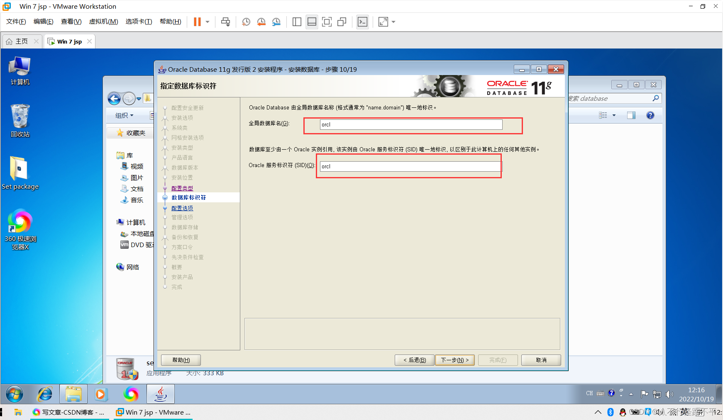Open the VMware console view icon
723x420 pixels.
point(362,22)
